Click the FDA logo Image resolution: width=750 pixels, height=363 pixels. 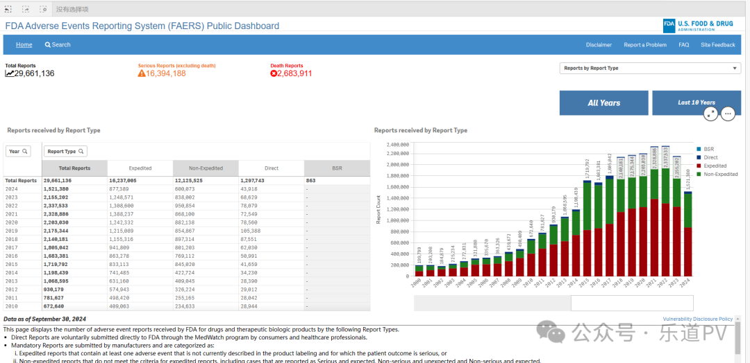tap(698, 26)
